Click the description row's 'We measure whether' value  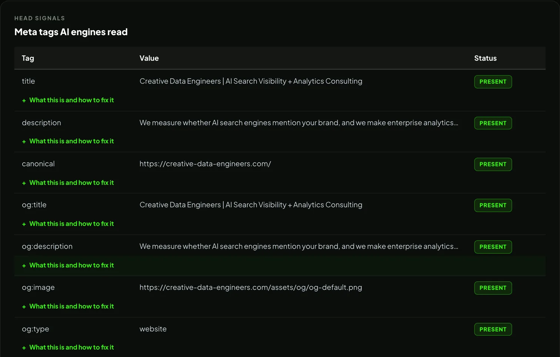[x=299, y=123]
